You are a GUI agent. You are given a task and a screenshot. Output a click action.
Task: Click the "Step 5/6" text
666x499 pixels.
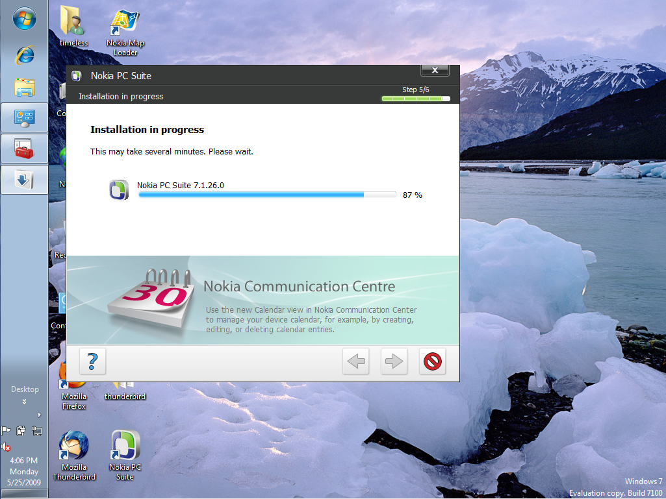pos(416,90)
